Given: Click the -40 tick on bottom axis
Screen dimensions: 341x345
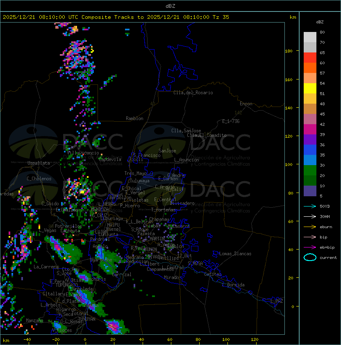Looking at the screenshot, I should [x=27, y=340].
